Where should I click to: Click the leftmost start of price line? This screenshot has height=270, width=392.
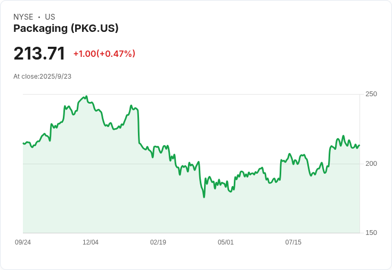[23, 143]
